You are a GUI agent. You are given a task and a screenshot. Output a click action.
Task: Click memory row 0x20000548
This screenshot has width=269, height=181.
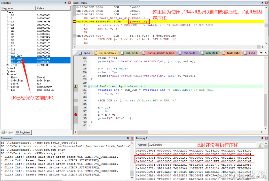tap(193, 161)
